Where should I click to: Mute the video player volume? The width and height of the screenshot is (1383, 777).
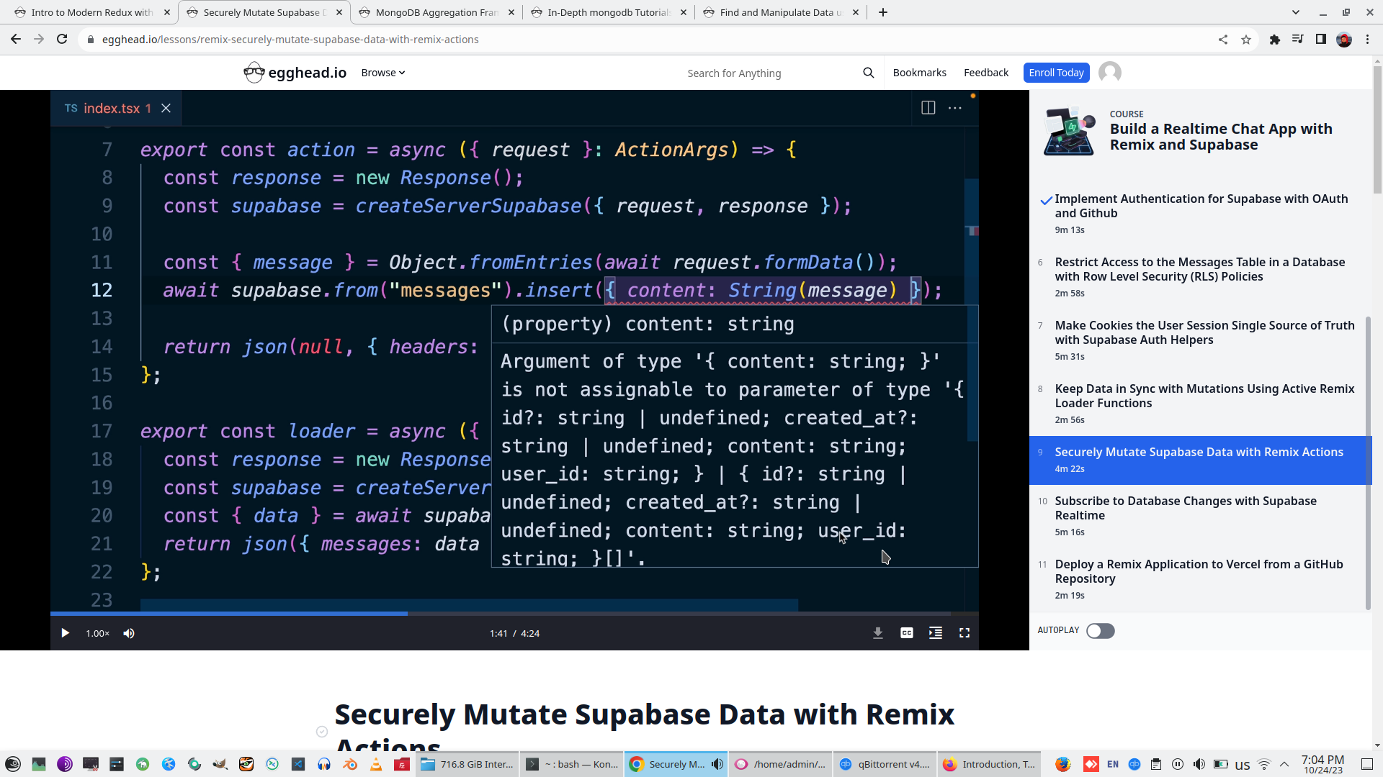pyautogui.click(x=129, y=633)
